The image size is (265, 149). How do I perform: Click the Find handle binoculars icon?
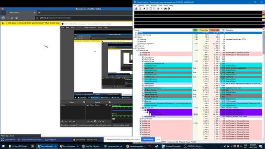click(165, 9)
